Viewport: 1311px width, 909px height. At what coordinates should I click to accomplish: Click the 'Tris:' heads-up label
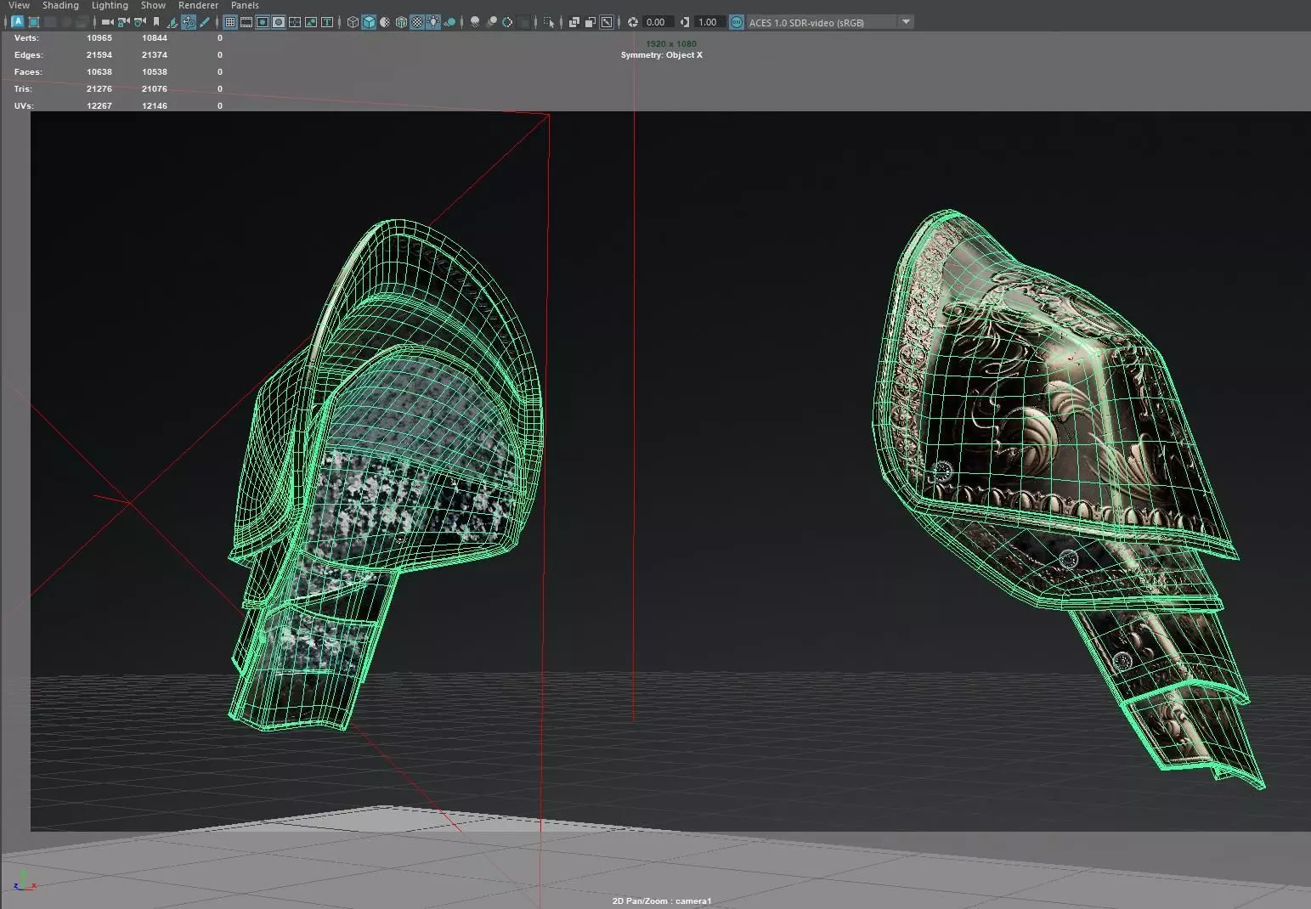[23, 89]
